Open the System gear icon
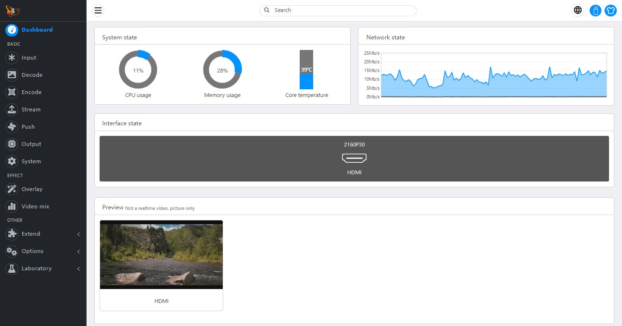 point(12,161)
